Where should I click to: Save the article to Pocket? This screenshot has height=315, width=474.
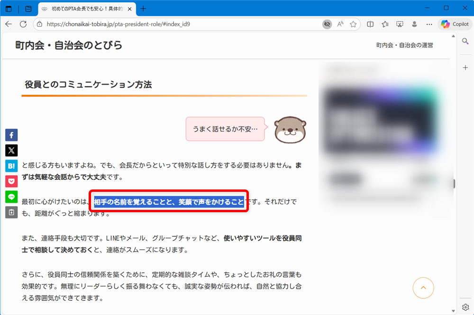point(11,181)
